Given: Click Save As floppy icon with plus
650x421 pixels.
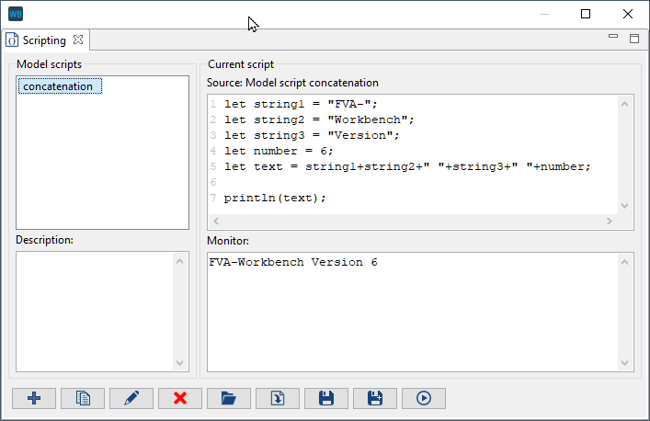Looking at the screenshot, I should point(375,398).
